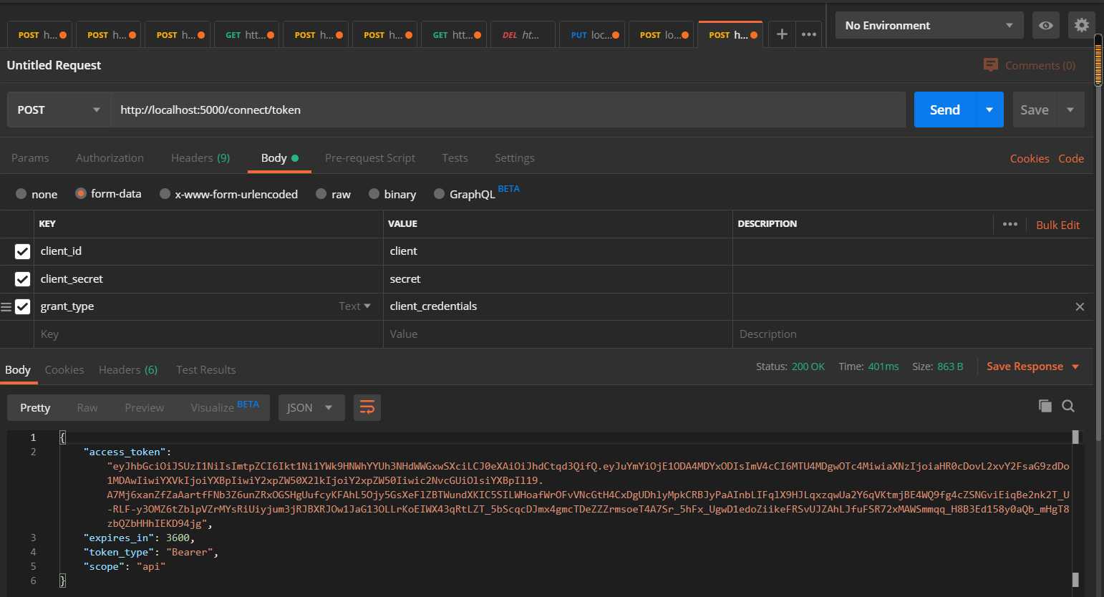This screenshot has width=1104, height=597.
Task: Select form-data body type
Action: click(80, 193)
